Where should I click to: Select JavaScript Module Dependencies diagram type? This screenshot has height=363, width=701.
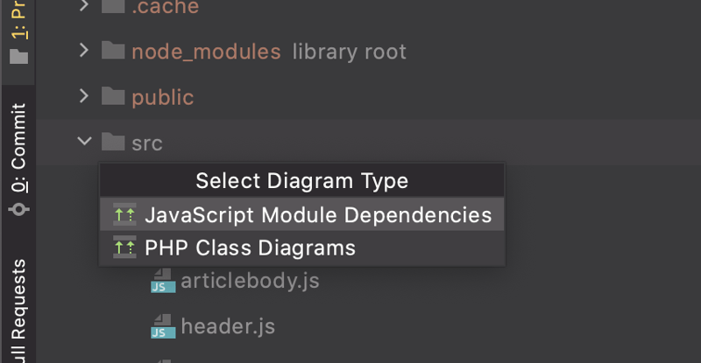tap(317, 215)
